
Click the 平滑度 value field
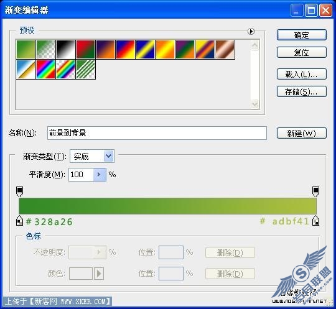coord(82,175)
